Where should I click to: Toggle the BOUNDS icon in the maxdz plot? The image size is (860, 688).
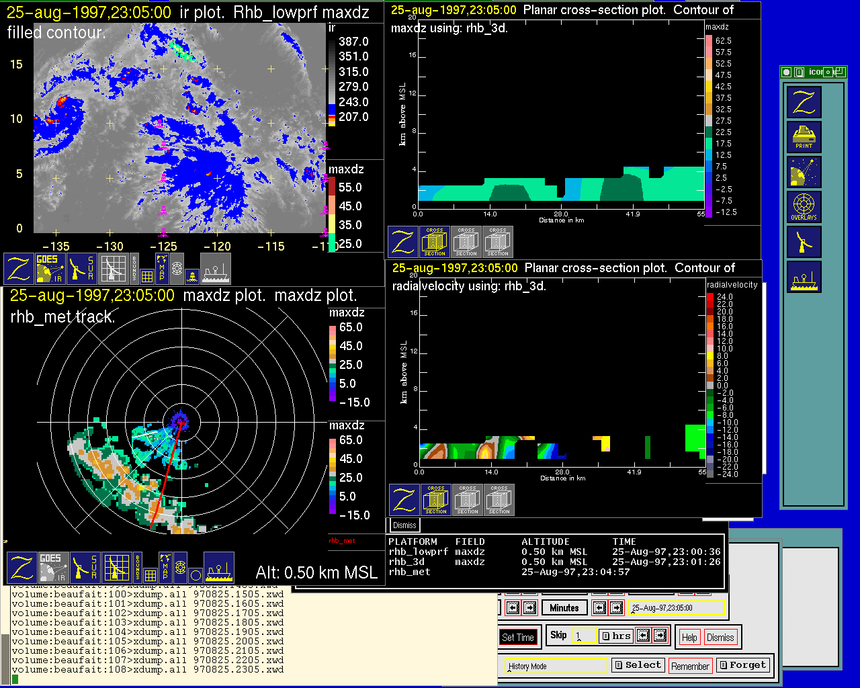pos(136,566)
